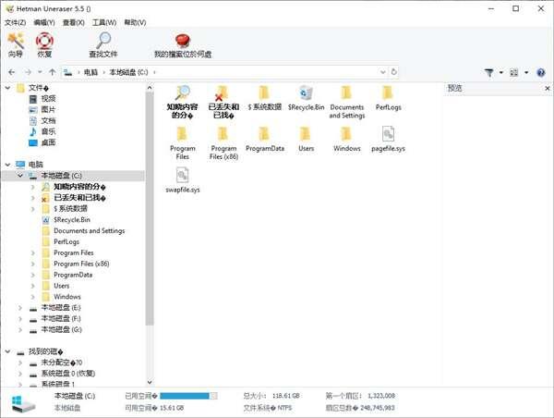
Task: Open the 工具(W) menu
Action: point(106,21)
